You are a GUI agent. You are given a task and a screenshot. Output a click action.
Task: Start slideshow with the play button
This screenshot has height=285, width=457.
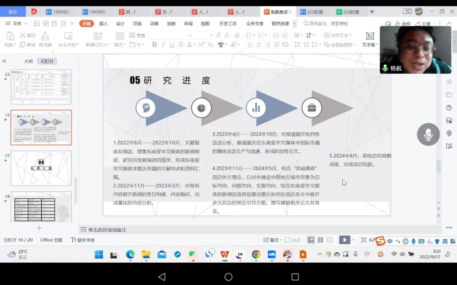tap(344, 240)
